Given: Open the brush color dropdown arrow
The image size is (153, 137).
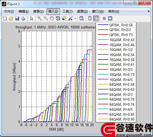Looking at the screenshot, I should [x=75, y=18].
